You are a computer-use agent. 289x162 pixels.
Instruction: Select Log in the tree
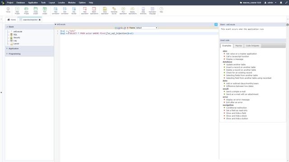click(x=15, y=40)
